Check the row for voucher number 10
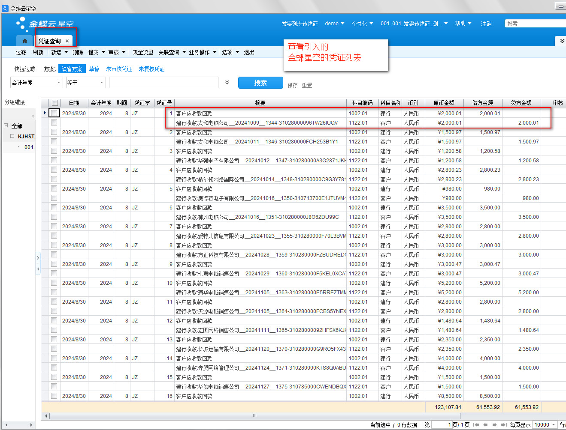Viewport: 566px width, 430px height. pos(54,283)
